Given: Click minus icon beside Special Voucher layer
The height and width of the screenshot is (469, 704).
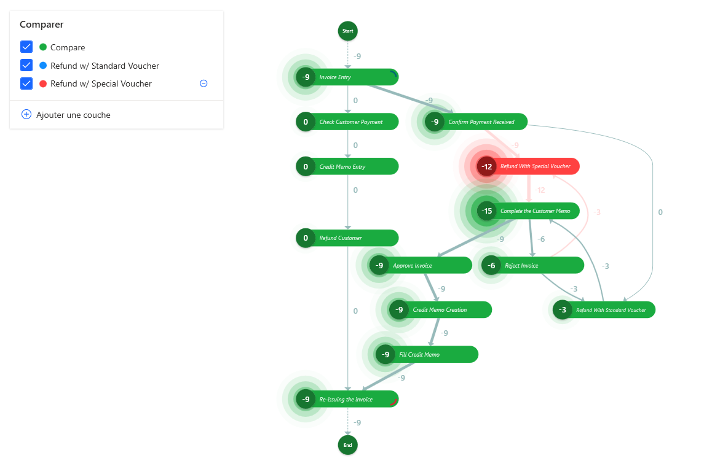Looking at the screenshot, I should (x=204, y=83).
